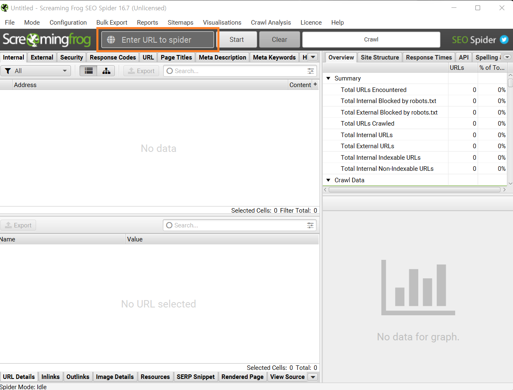Open the Visualisations menu
Screen dimensions: 513x390
[x=222, y=23]
